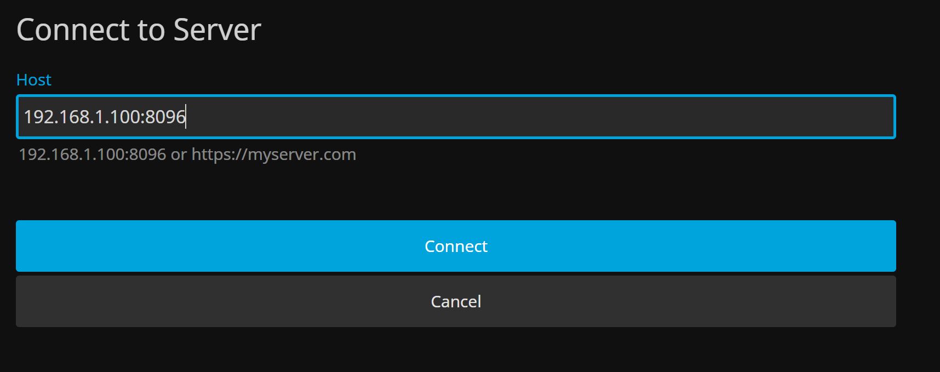Screen dimensions: 940x372
Task: Click the "192.168.1.100:8096" portion of the hint
Action: [x=92, y=154]
